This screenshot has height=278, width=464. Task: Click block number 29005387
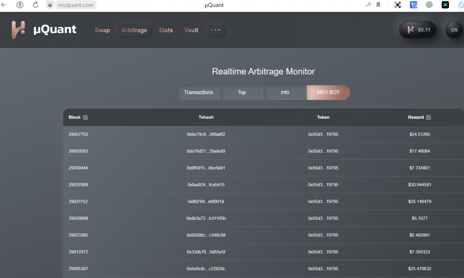coord(78,269)
